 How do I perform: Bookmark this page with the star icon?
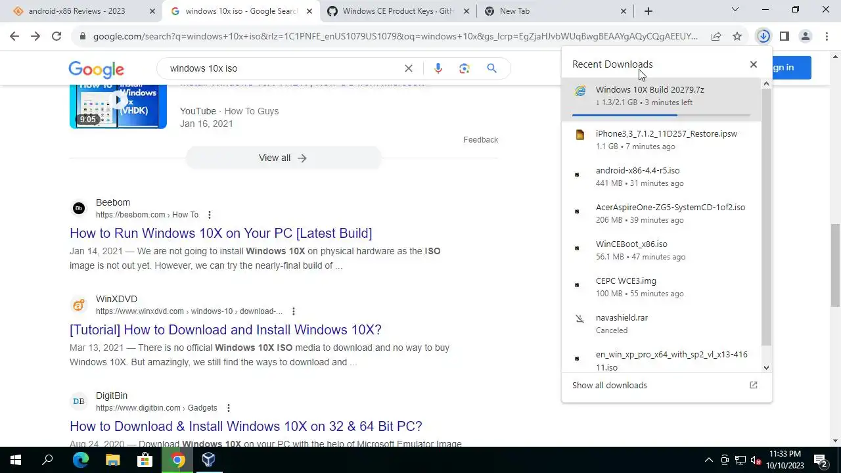[737, 37]
